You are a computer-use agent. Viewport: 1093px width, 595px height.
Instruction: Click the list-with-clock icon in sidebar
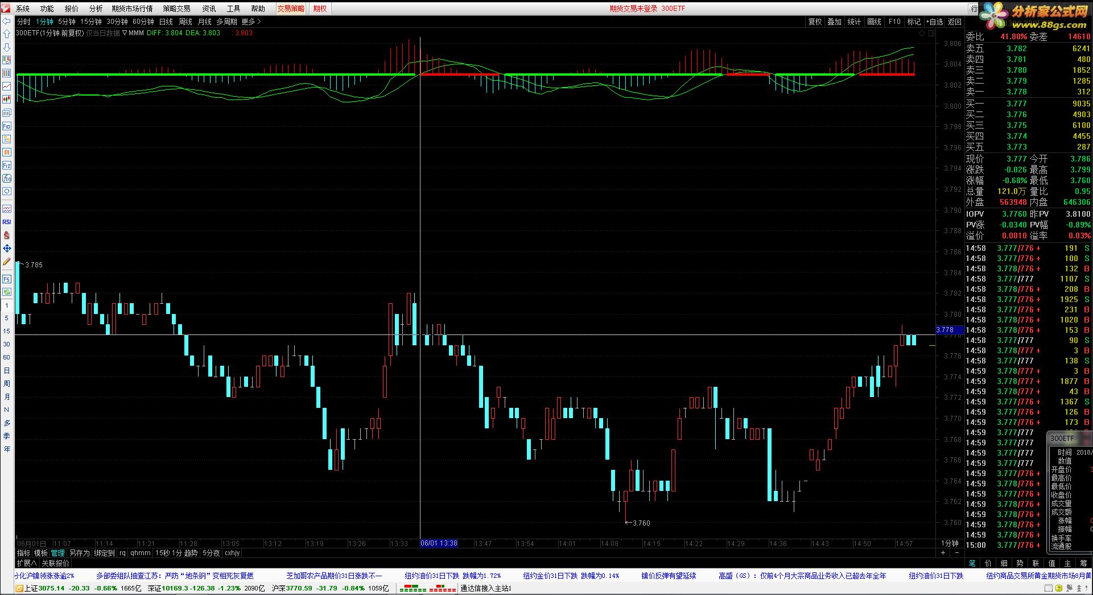click(7, 60)
